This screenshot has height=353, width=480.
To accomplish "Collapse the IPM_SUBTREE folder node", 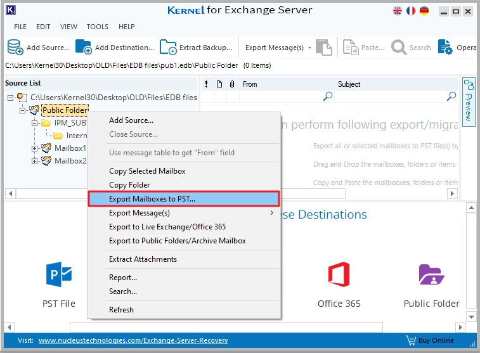I will 35,124.
